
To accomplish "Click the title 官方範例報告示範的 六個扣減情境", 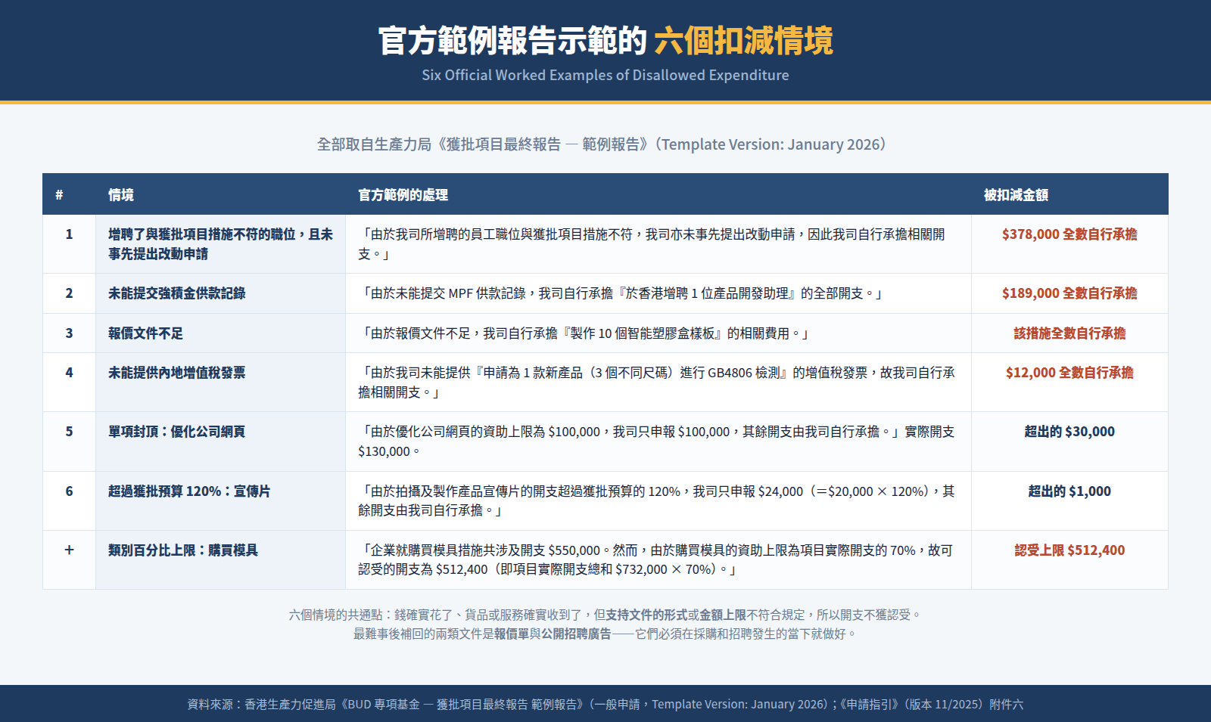I will [605, 40].
